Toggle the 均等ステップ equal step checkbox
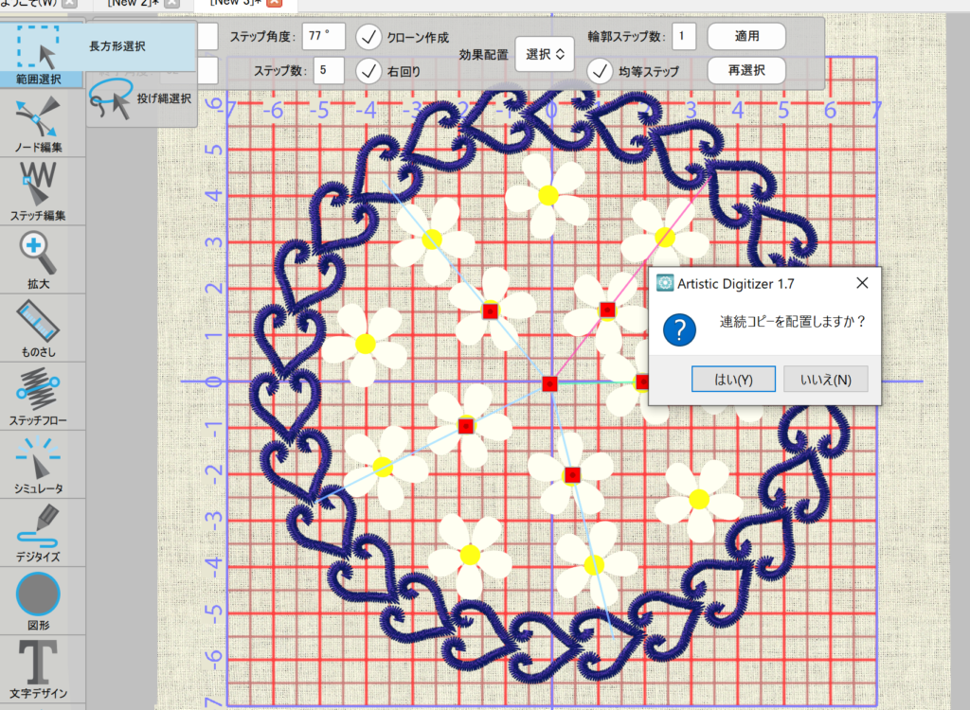 600,70
